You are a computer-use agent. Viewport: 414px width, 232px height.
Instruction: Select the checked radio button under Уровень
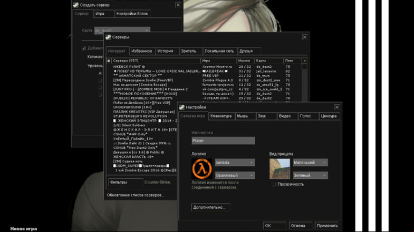pos(100,74)
